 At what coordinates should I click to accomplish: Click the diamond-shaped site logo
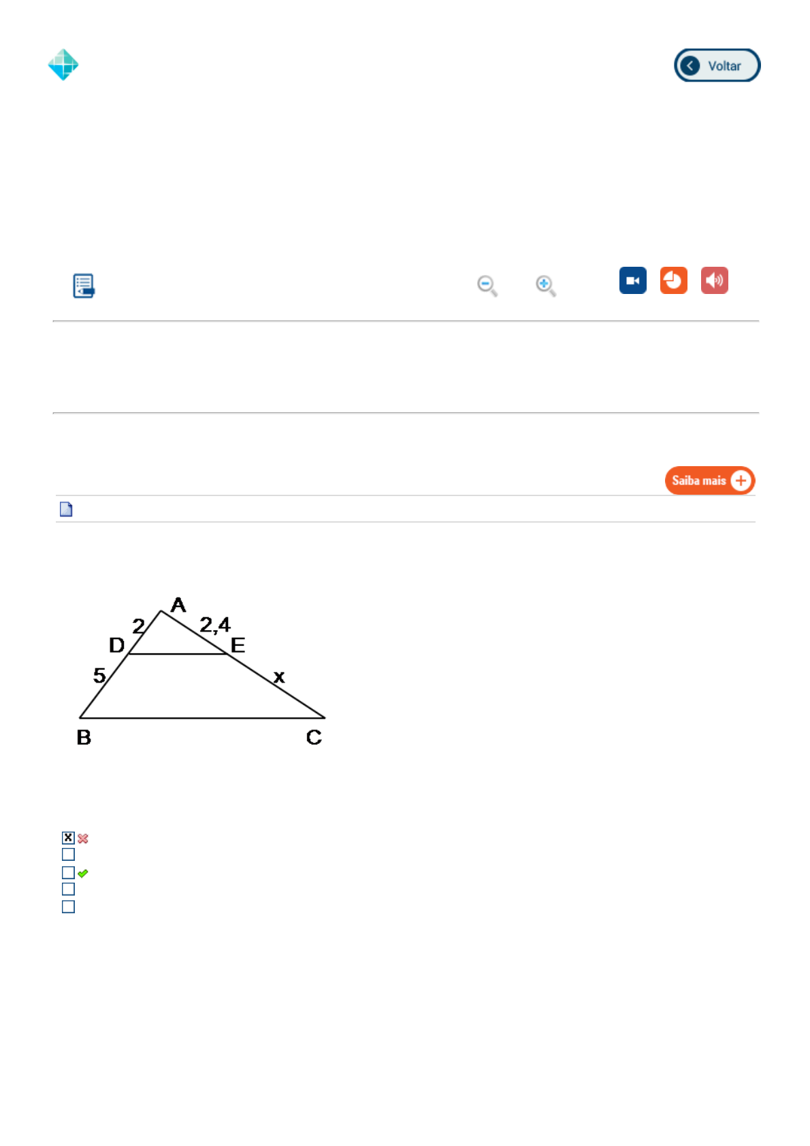point(63,65)
